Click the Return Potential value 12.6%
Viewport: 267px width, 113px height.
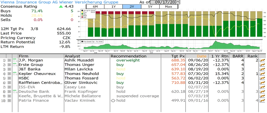pos(65,42)
